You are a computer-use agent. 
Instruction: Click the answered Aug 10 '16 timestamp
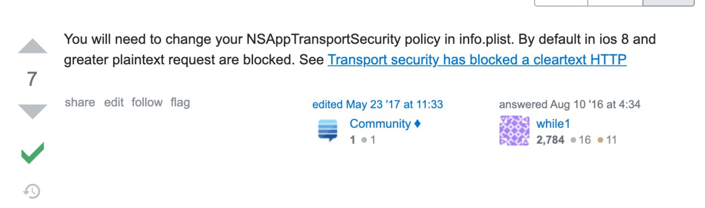click(570, 104)
